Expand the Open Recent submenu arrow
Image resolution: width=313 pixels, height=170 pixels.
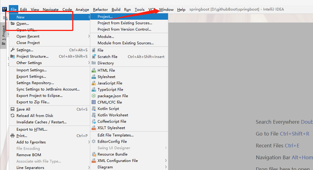click(x=89, y=36)
